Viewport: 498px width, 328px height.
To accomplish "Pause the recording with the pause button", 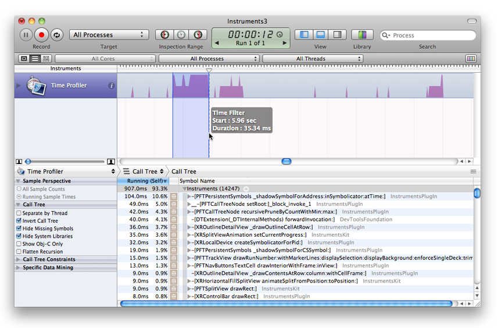I will (26, 35).
